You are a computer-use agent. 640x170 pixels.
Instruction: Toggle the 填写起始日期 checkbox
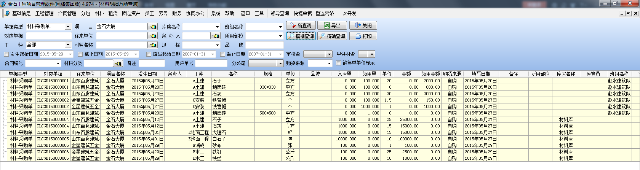pyautogui.click(x=149, y=54)
